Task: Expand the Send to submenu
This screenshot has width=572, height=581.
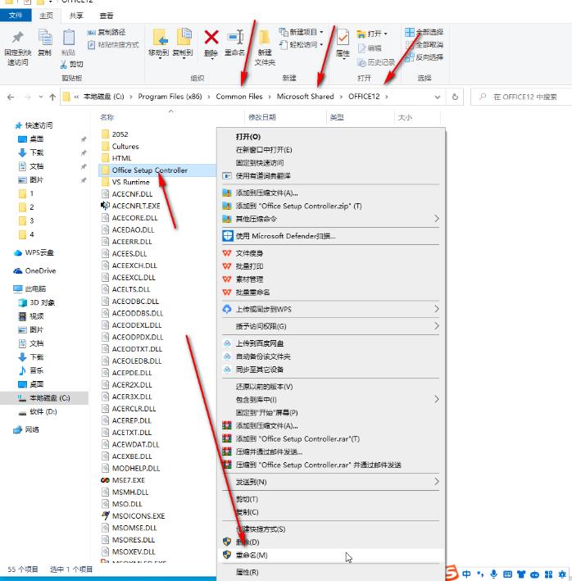Action: [437, 482]
